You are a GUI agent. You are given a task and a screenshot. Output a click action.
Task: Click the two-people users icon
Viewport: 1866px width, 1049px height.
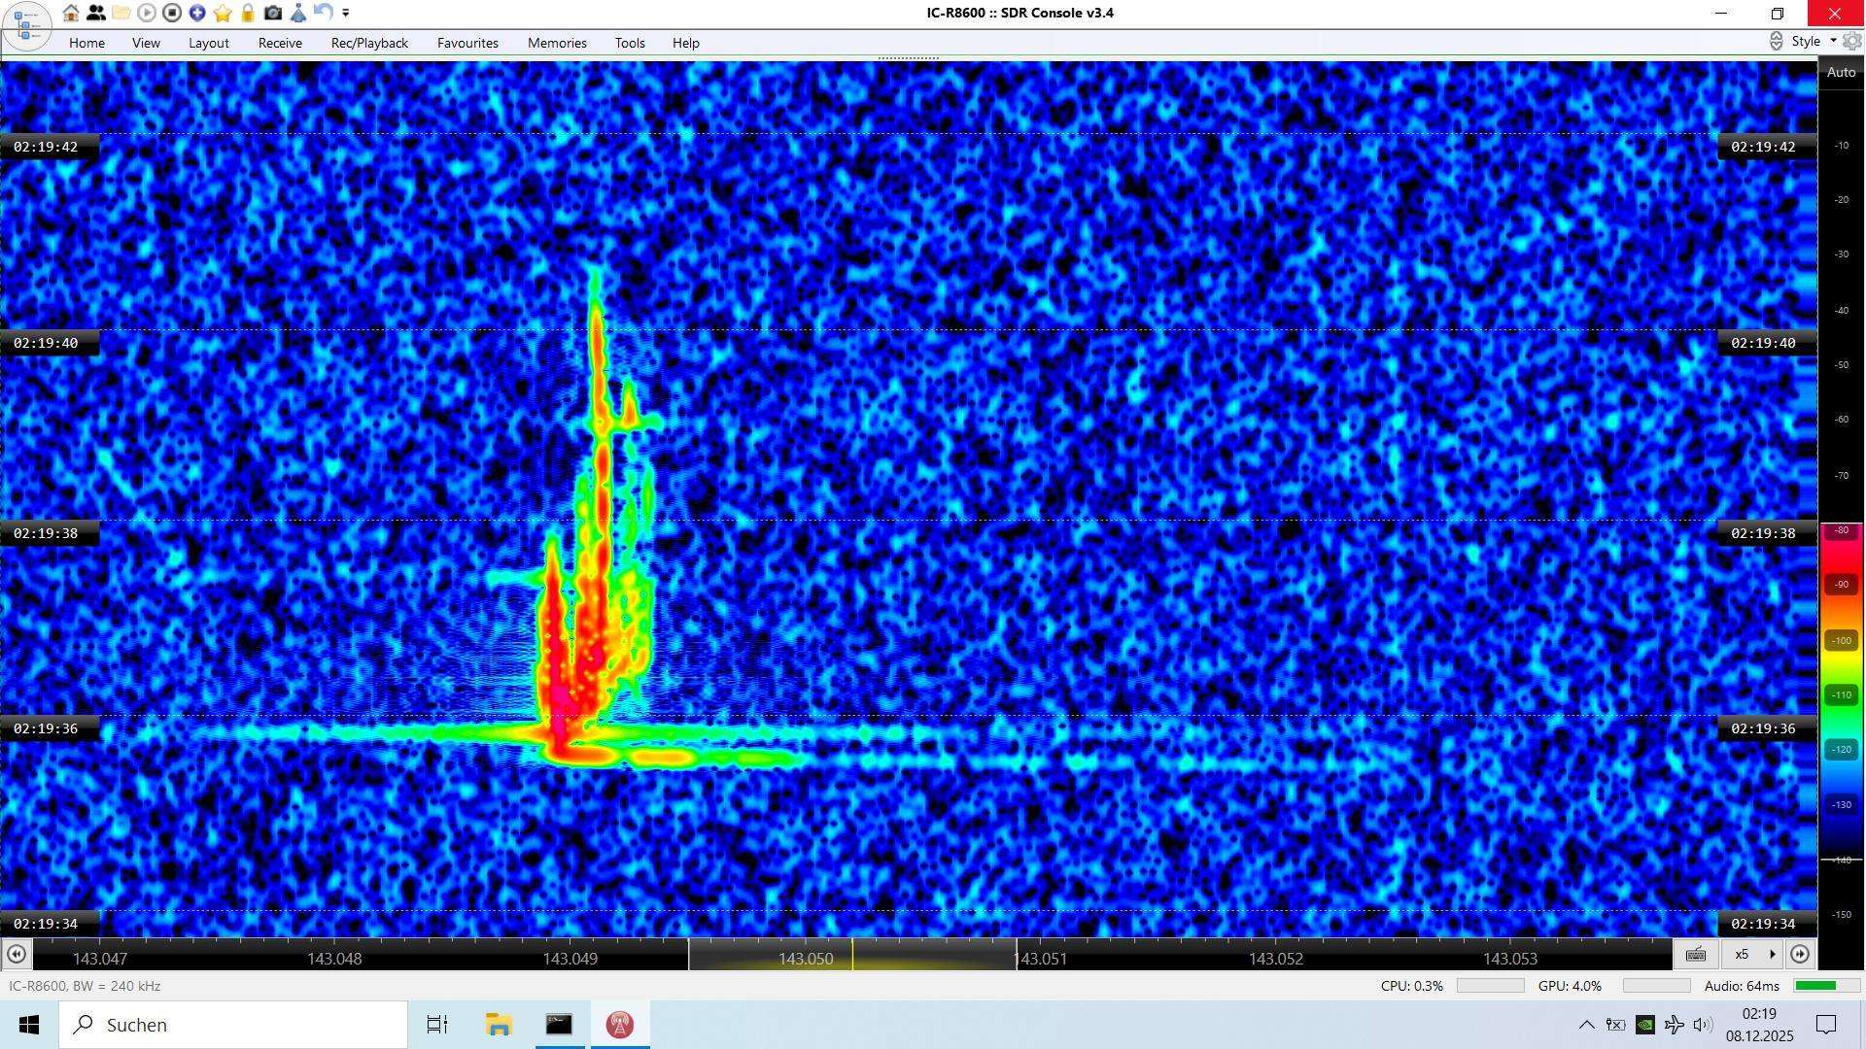(x=96, y=13)
